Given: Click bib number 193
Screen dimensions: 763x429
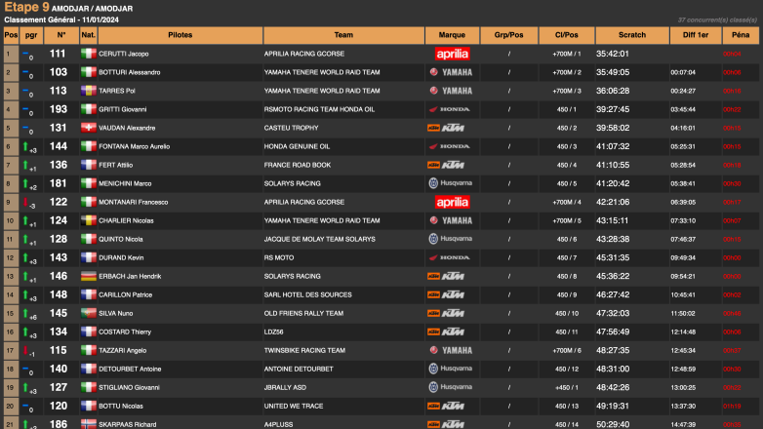Looking at the screenshot, I should [x=59, y=109].
